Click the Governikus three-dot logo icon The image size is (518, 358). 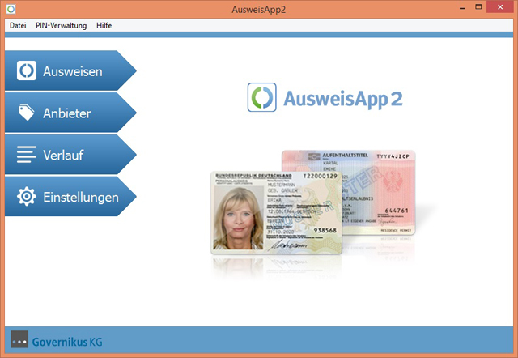(x=19, y=339)
